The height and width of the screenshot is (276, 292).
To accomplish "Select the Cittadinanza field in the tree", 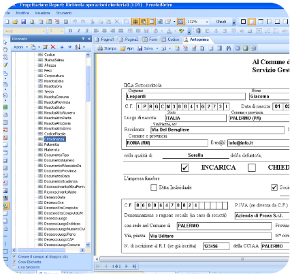I will click(x=54, y=139).
